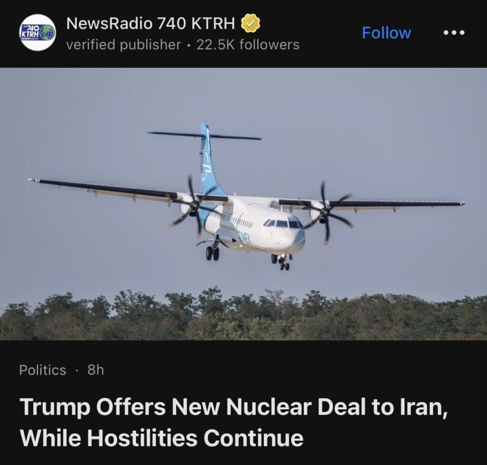Select the Politics category tag
The width and height of the screenshot is (487, 465).
(42, 370)
